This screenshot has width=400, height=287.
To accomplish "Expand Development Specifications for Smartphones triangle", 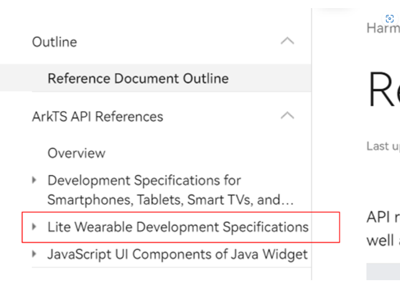I will [x=35, y=180].
